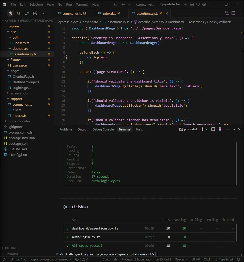Switch to Problems panel tab

[x=66, y=129]
